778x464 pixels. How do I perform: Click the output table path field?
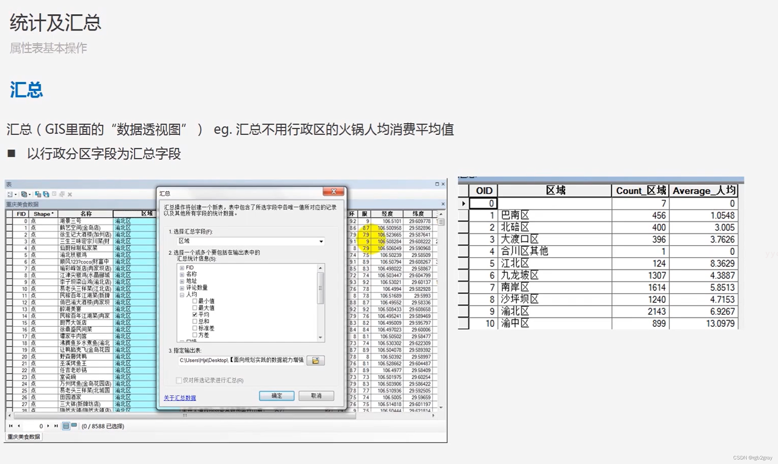[x=241, y=360]
